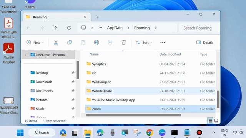246x138 pixels.
Task: Open Snipping Tool from the taskbar
Action: pyautogui.click(x=137, y=133)
